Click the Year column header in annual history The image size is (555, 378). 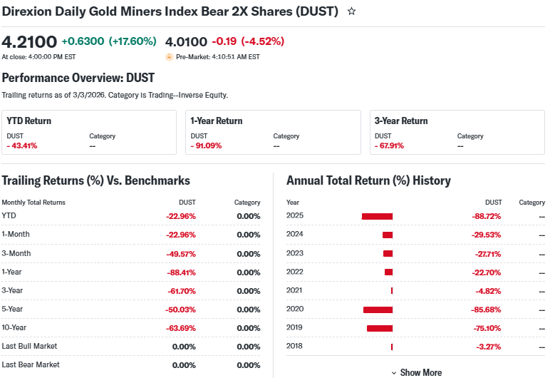(293, 203)
